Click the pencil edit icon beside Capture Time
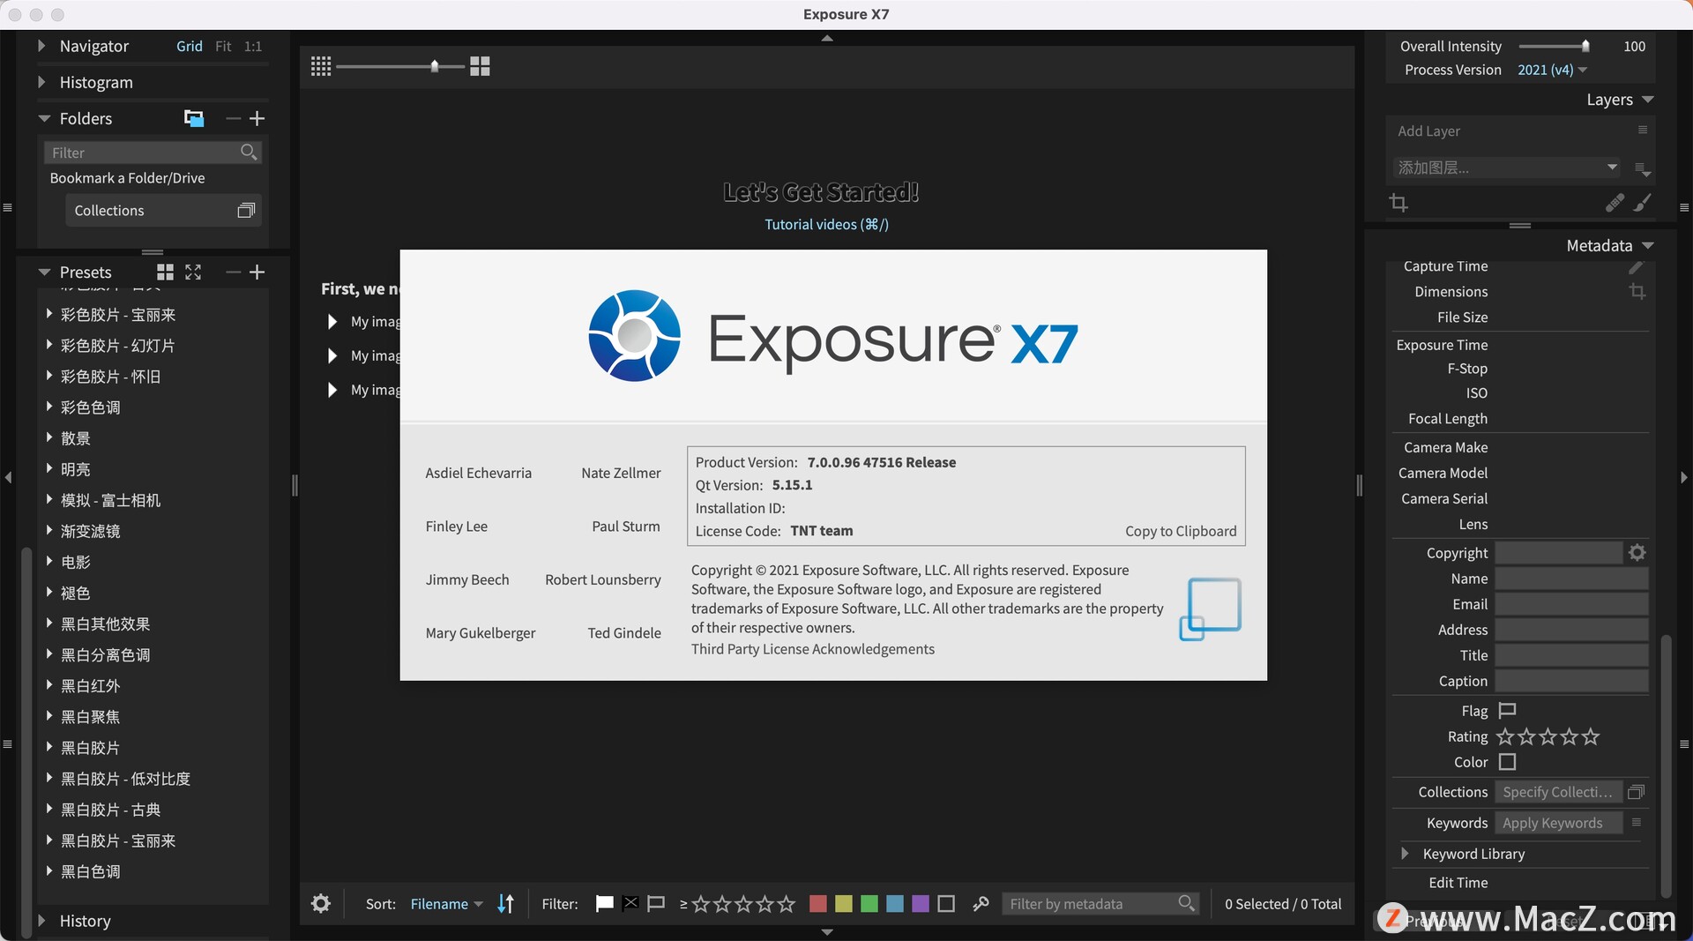 tap(1636, 266)
